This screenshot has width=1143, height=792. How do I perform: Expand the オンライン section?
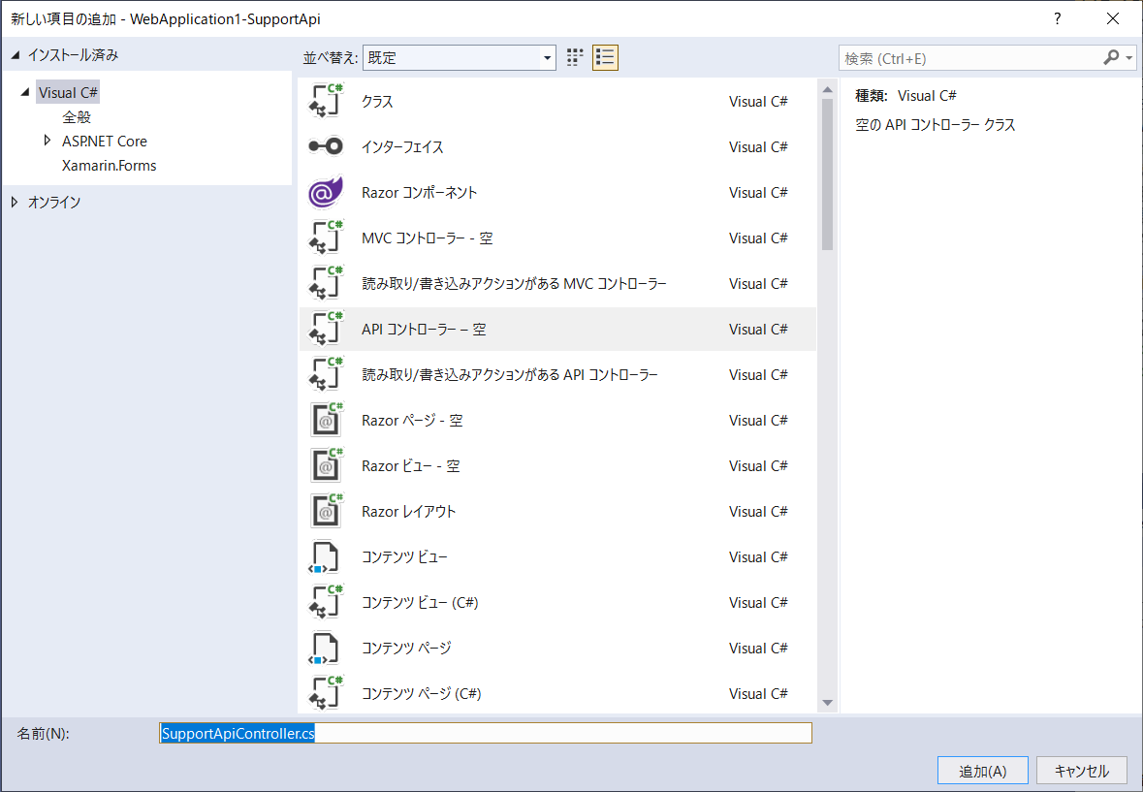pos(15,202)
